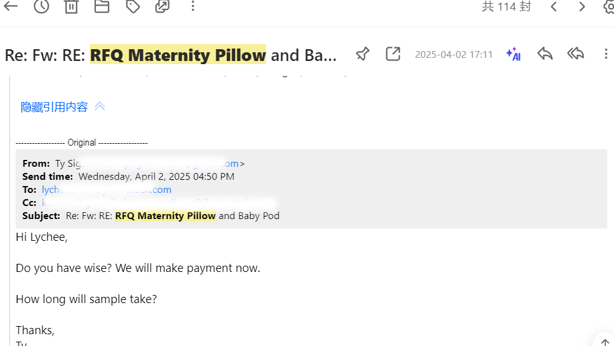Delete this email with trash icon
The width and height of the screenshot is (614, 346).
click(72, 6)
